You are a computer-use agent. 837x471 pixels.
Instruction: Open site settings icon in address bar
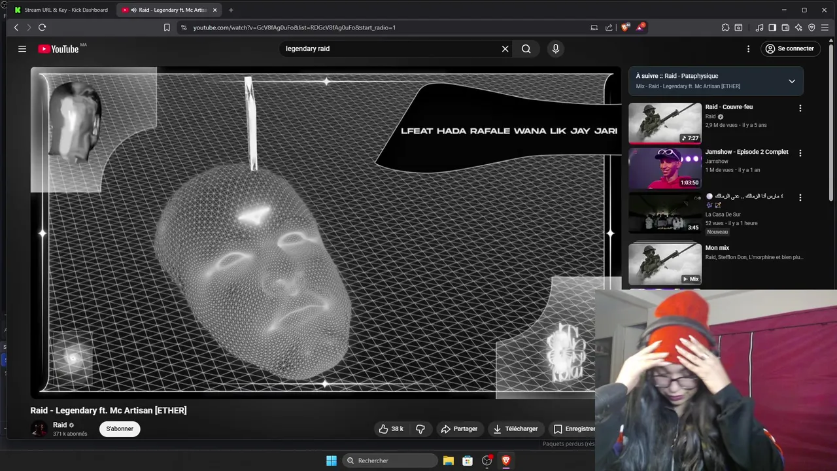tap(184, 27)
